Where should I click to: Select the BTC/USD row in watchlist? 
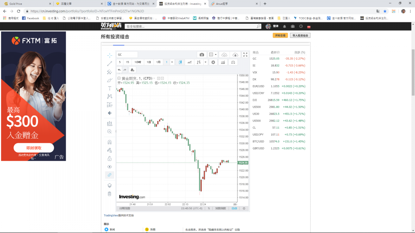[x=279, y=142]
